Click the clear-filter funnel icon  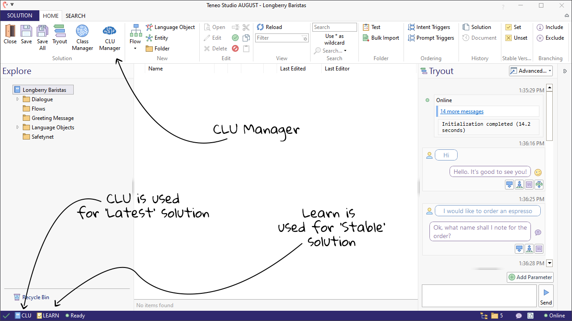click(x=305, y=38)
